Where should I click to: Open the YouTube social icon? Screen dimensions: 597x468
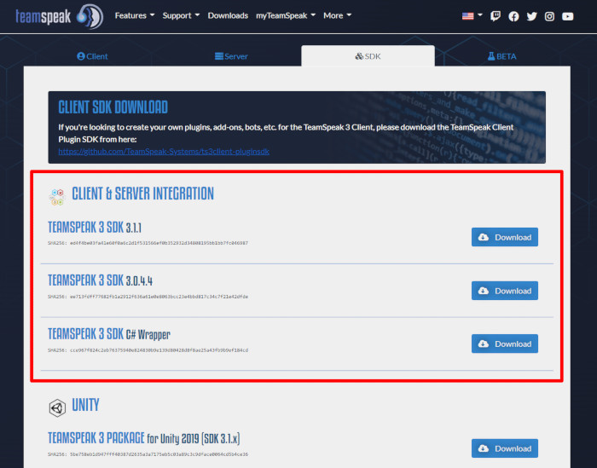pyautogui.click(x=567, y=16)
